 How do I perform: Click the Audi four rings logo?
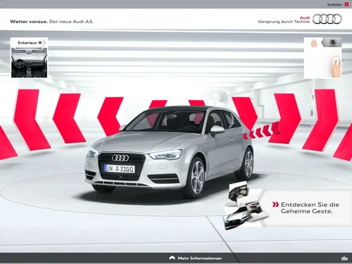(x=327, y=19)
